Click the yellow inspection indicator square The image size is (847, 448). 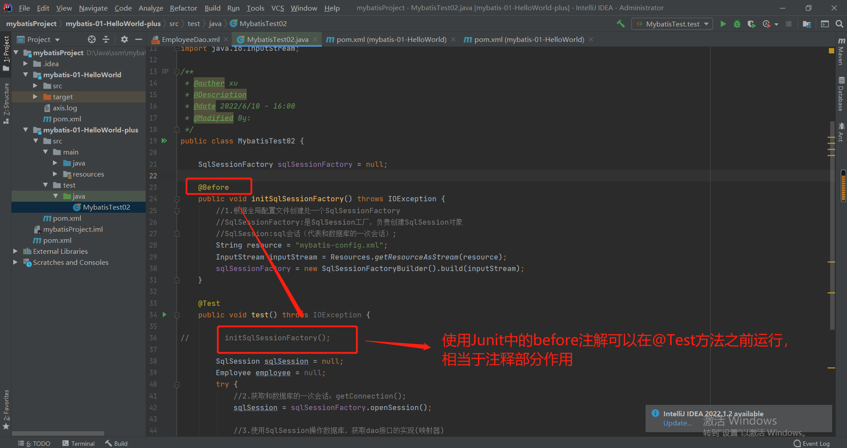coord(832,51)
